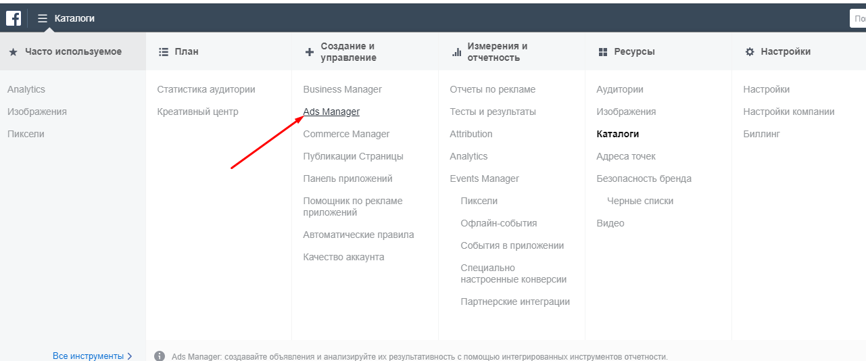866x361 pixels.
Task: Go to Пиксели under Events Manager
Action: (479, 201)
